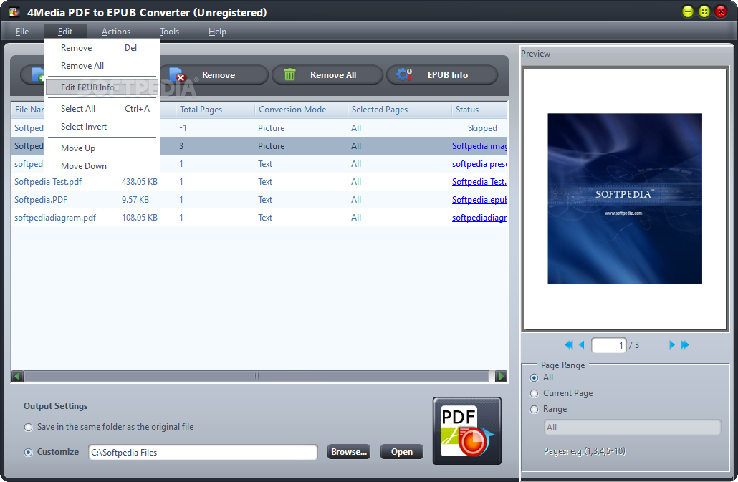This screenshot has height=482, width=738.
Task: Select the Customize output radio button
Action: 29,453
